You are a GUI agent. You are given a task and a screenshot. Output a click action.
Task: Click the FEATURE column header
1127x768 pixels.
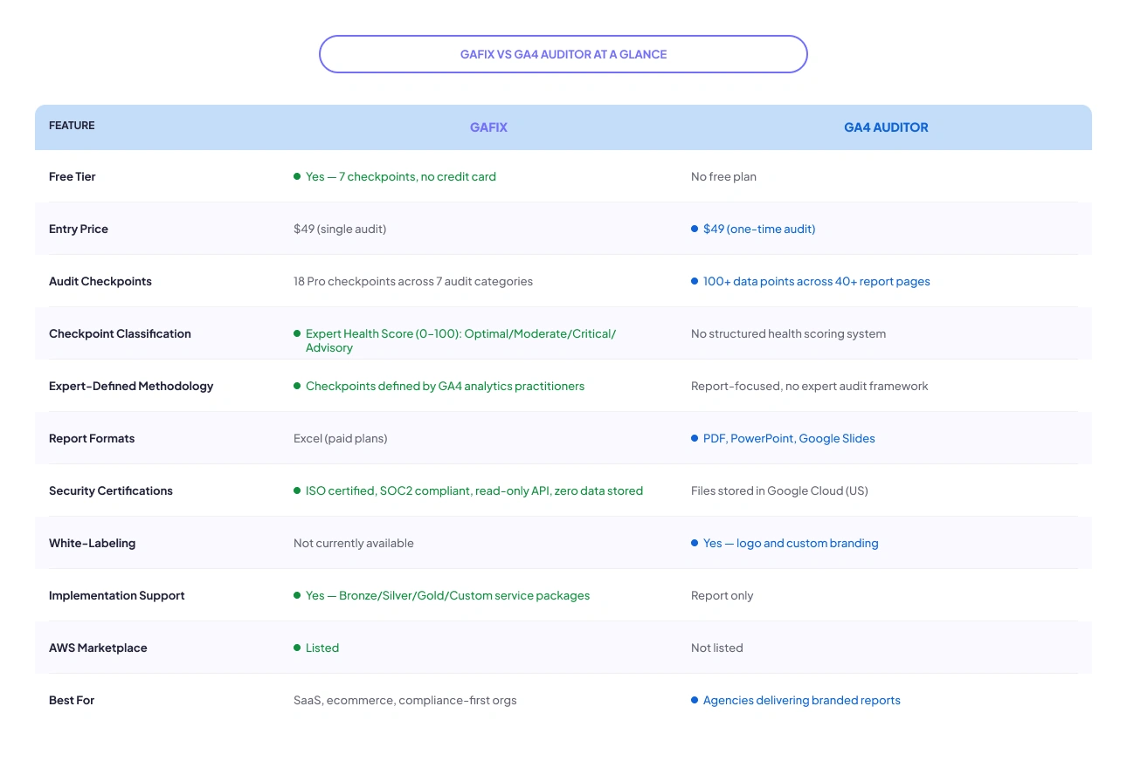pyautogui.click(x=72, y=126)
